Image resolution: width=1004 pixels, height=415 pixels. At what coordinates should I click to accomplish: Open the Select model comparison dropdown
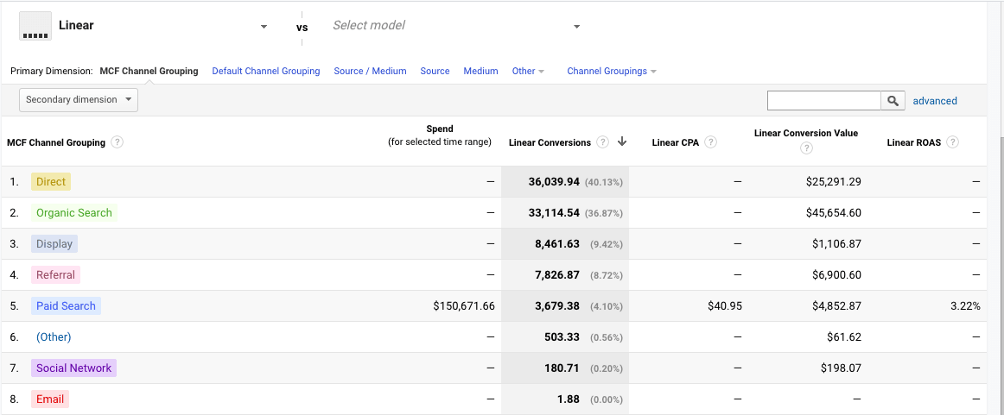[x=576, y=27]
